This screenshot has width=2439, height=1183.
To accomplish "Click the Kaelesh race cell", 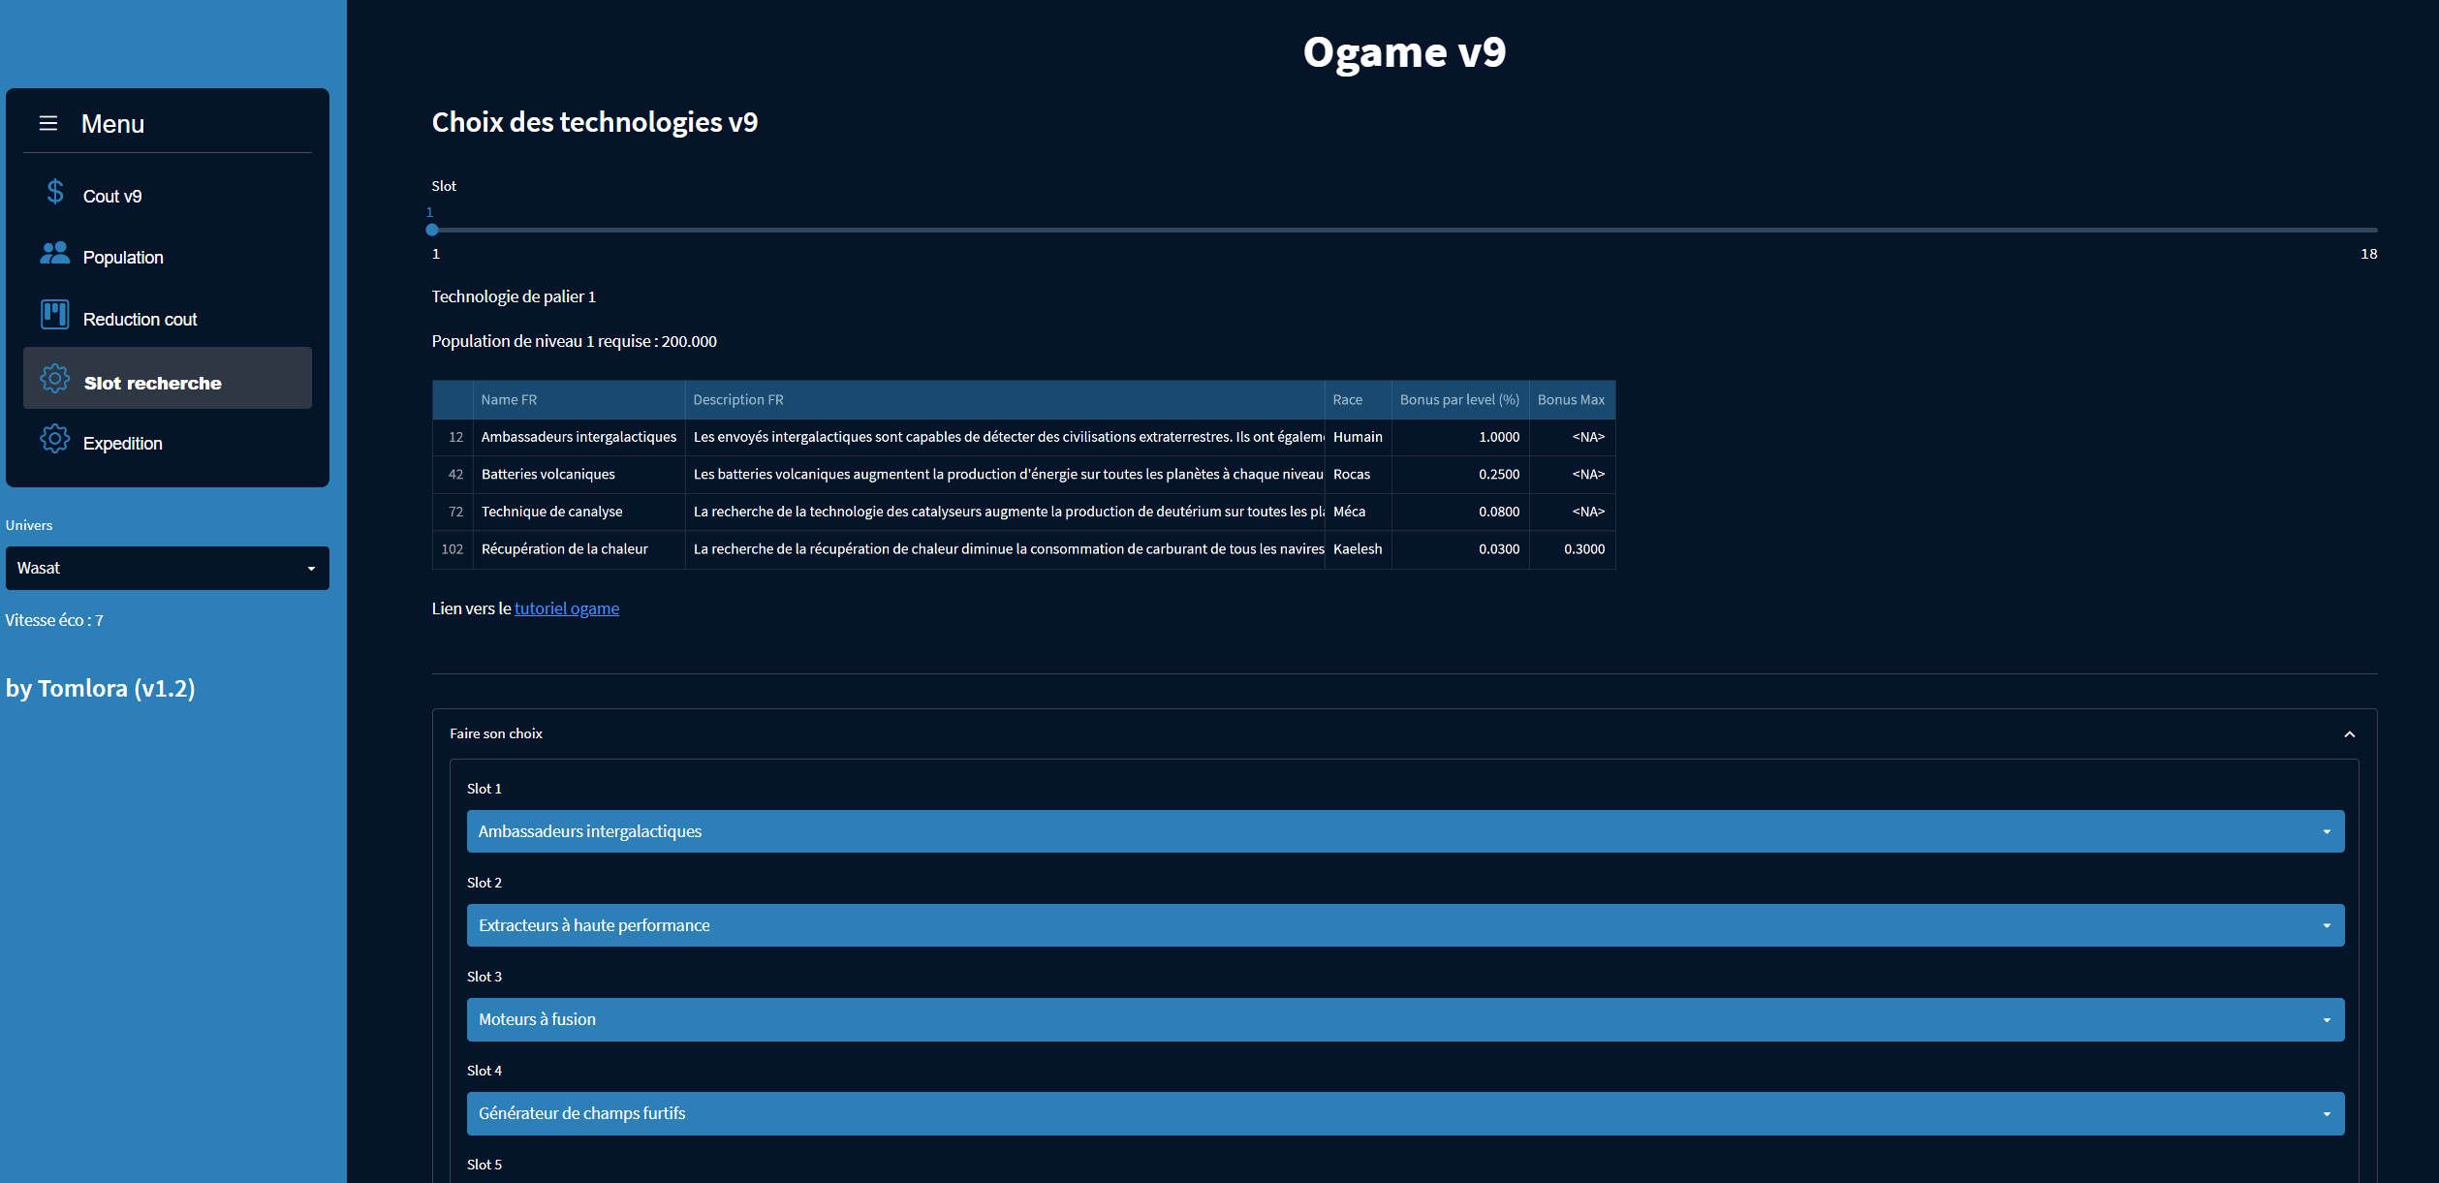I will coord(1358,548).
